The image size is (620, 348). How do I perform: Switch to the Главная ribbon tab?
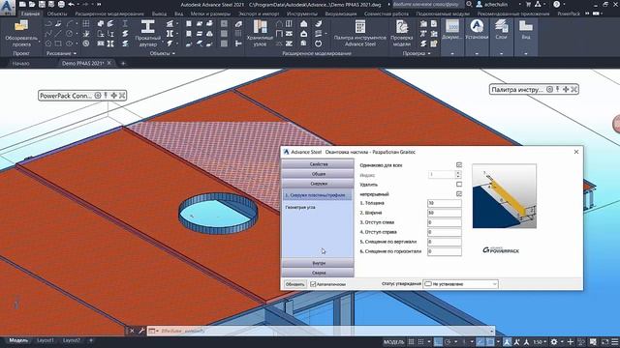pos(30,14)
